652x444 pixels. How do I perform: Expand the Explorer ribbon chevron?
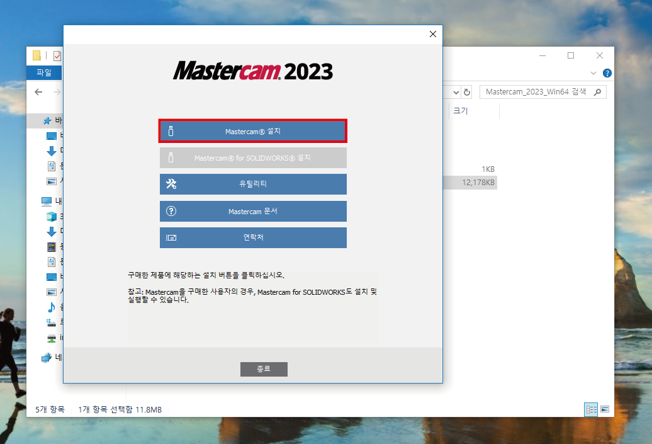(593, 73)
